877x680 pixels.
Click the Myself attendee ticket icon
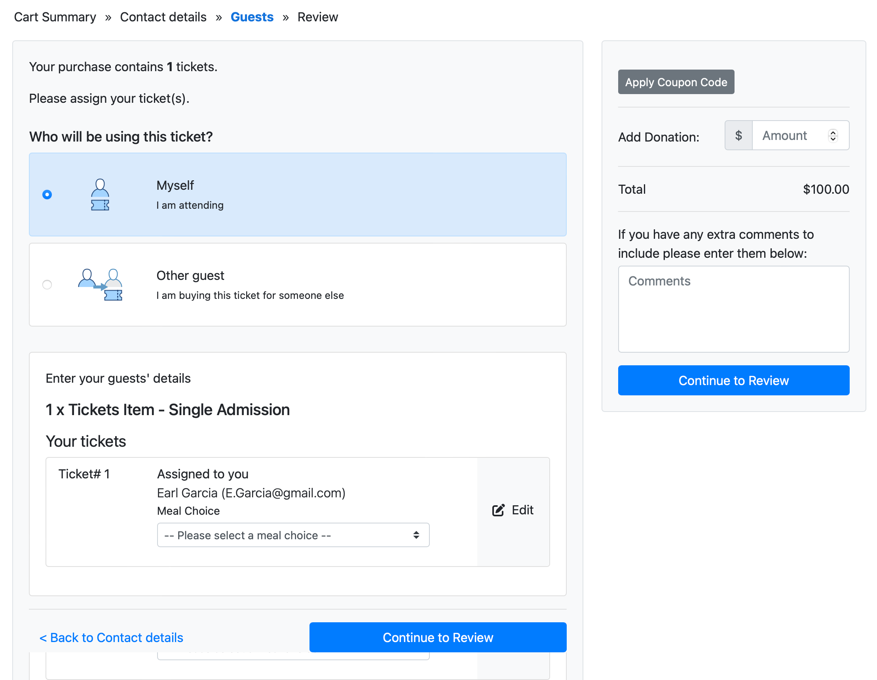[100, 195]
